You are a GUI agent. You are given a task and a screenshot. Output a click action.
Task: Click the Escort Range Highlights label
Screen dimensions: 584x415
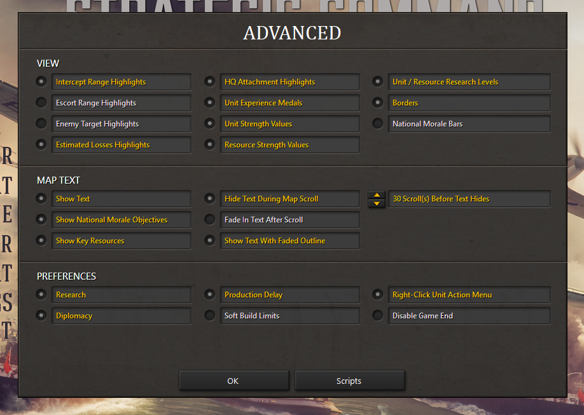(121, 103)
